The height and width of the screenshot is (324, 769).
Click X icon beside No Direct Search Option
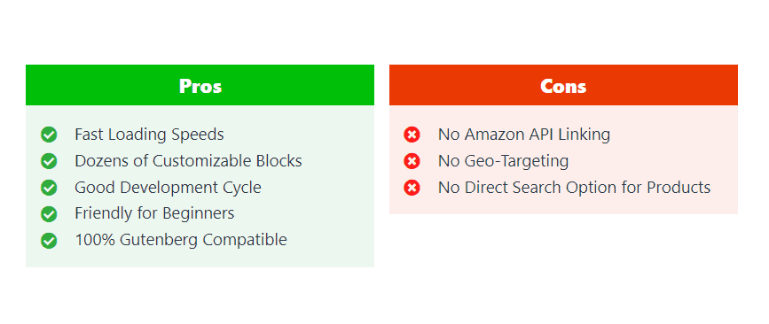(412, 188)
